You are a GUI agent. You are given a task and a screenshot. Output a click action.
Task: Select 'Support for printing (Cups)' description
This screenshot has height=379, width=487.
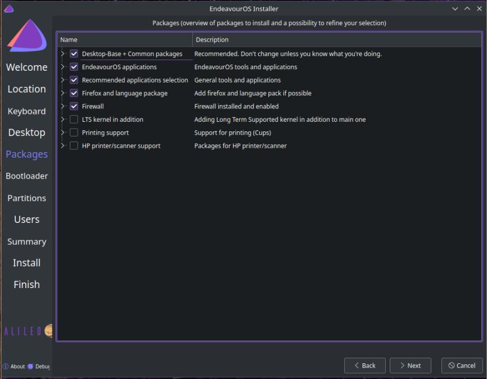[233, 133]
